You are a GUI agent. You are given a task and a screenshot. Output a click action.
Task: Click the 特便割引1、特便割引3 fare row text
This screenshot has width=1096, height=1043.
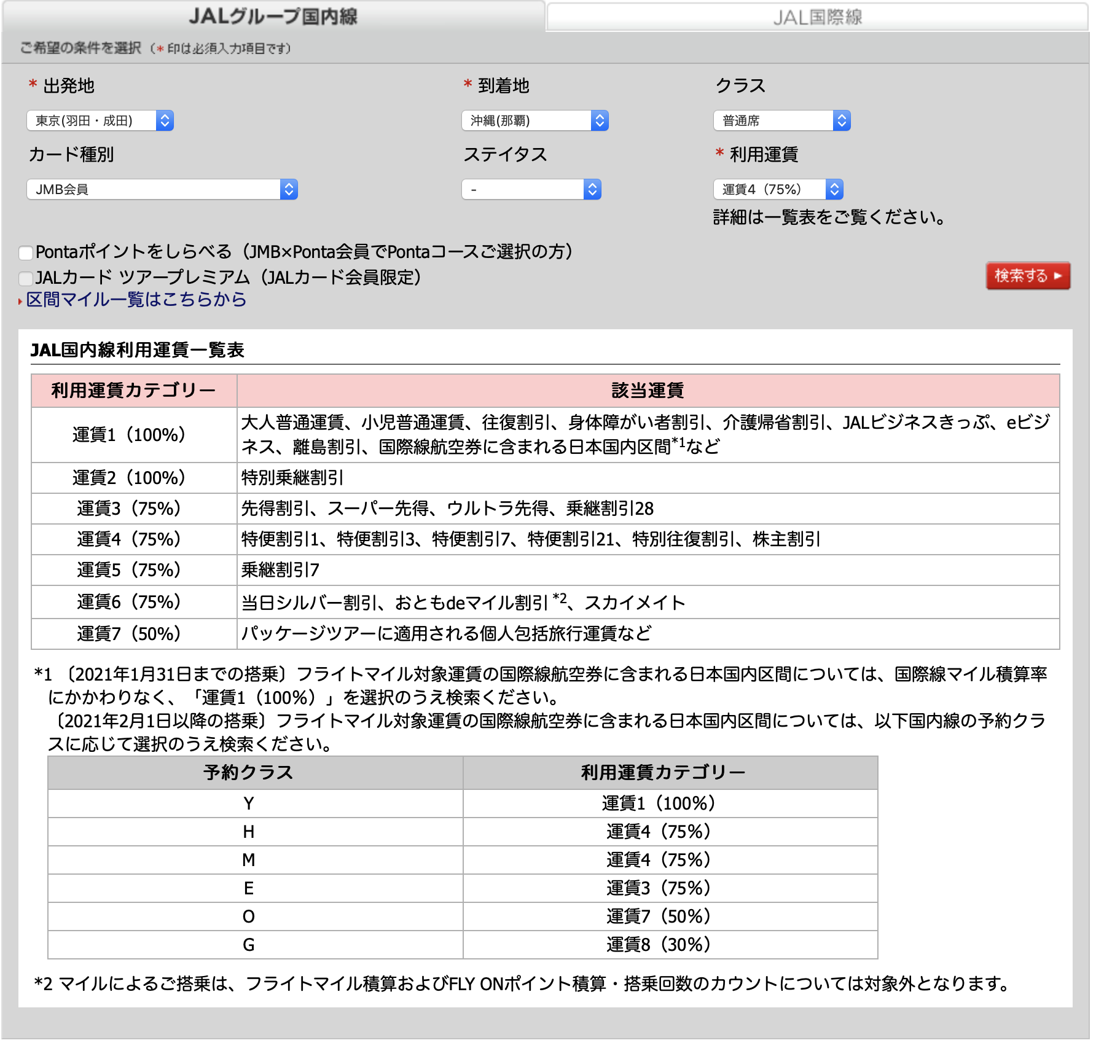pos(531,539)
